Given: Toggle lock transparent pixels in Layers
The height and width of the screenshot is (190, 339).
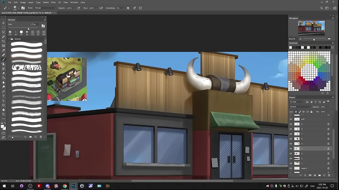Looking at the screenshot, I should pyautogui.click(x=296, y=112).
